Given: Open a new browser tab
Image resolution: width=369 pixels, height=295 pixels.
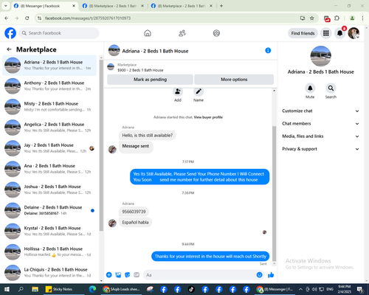Looking at the screenshot, I should tap(221, 6).
